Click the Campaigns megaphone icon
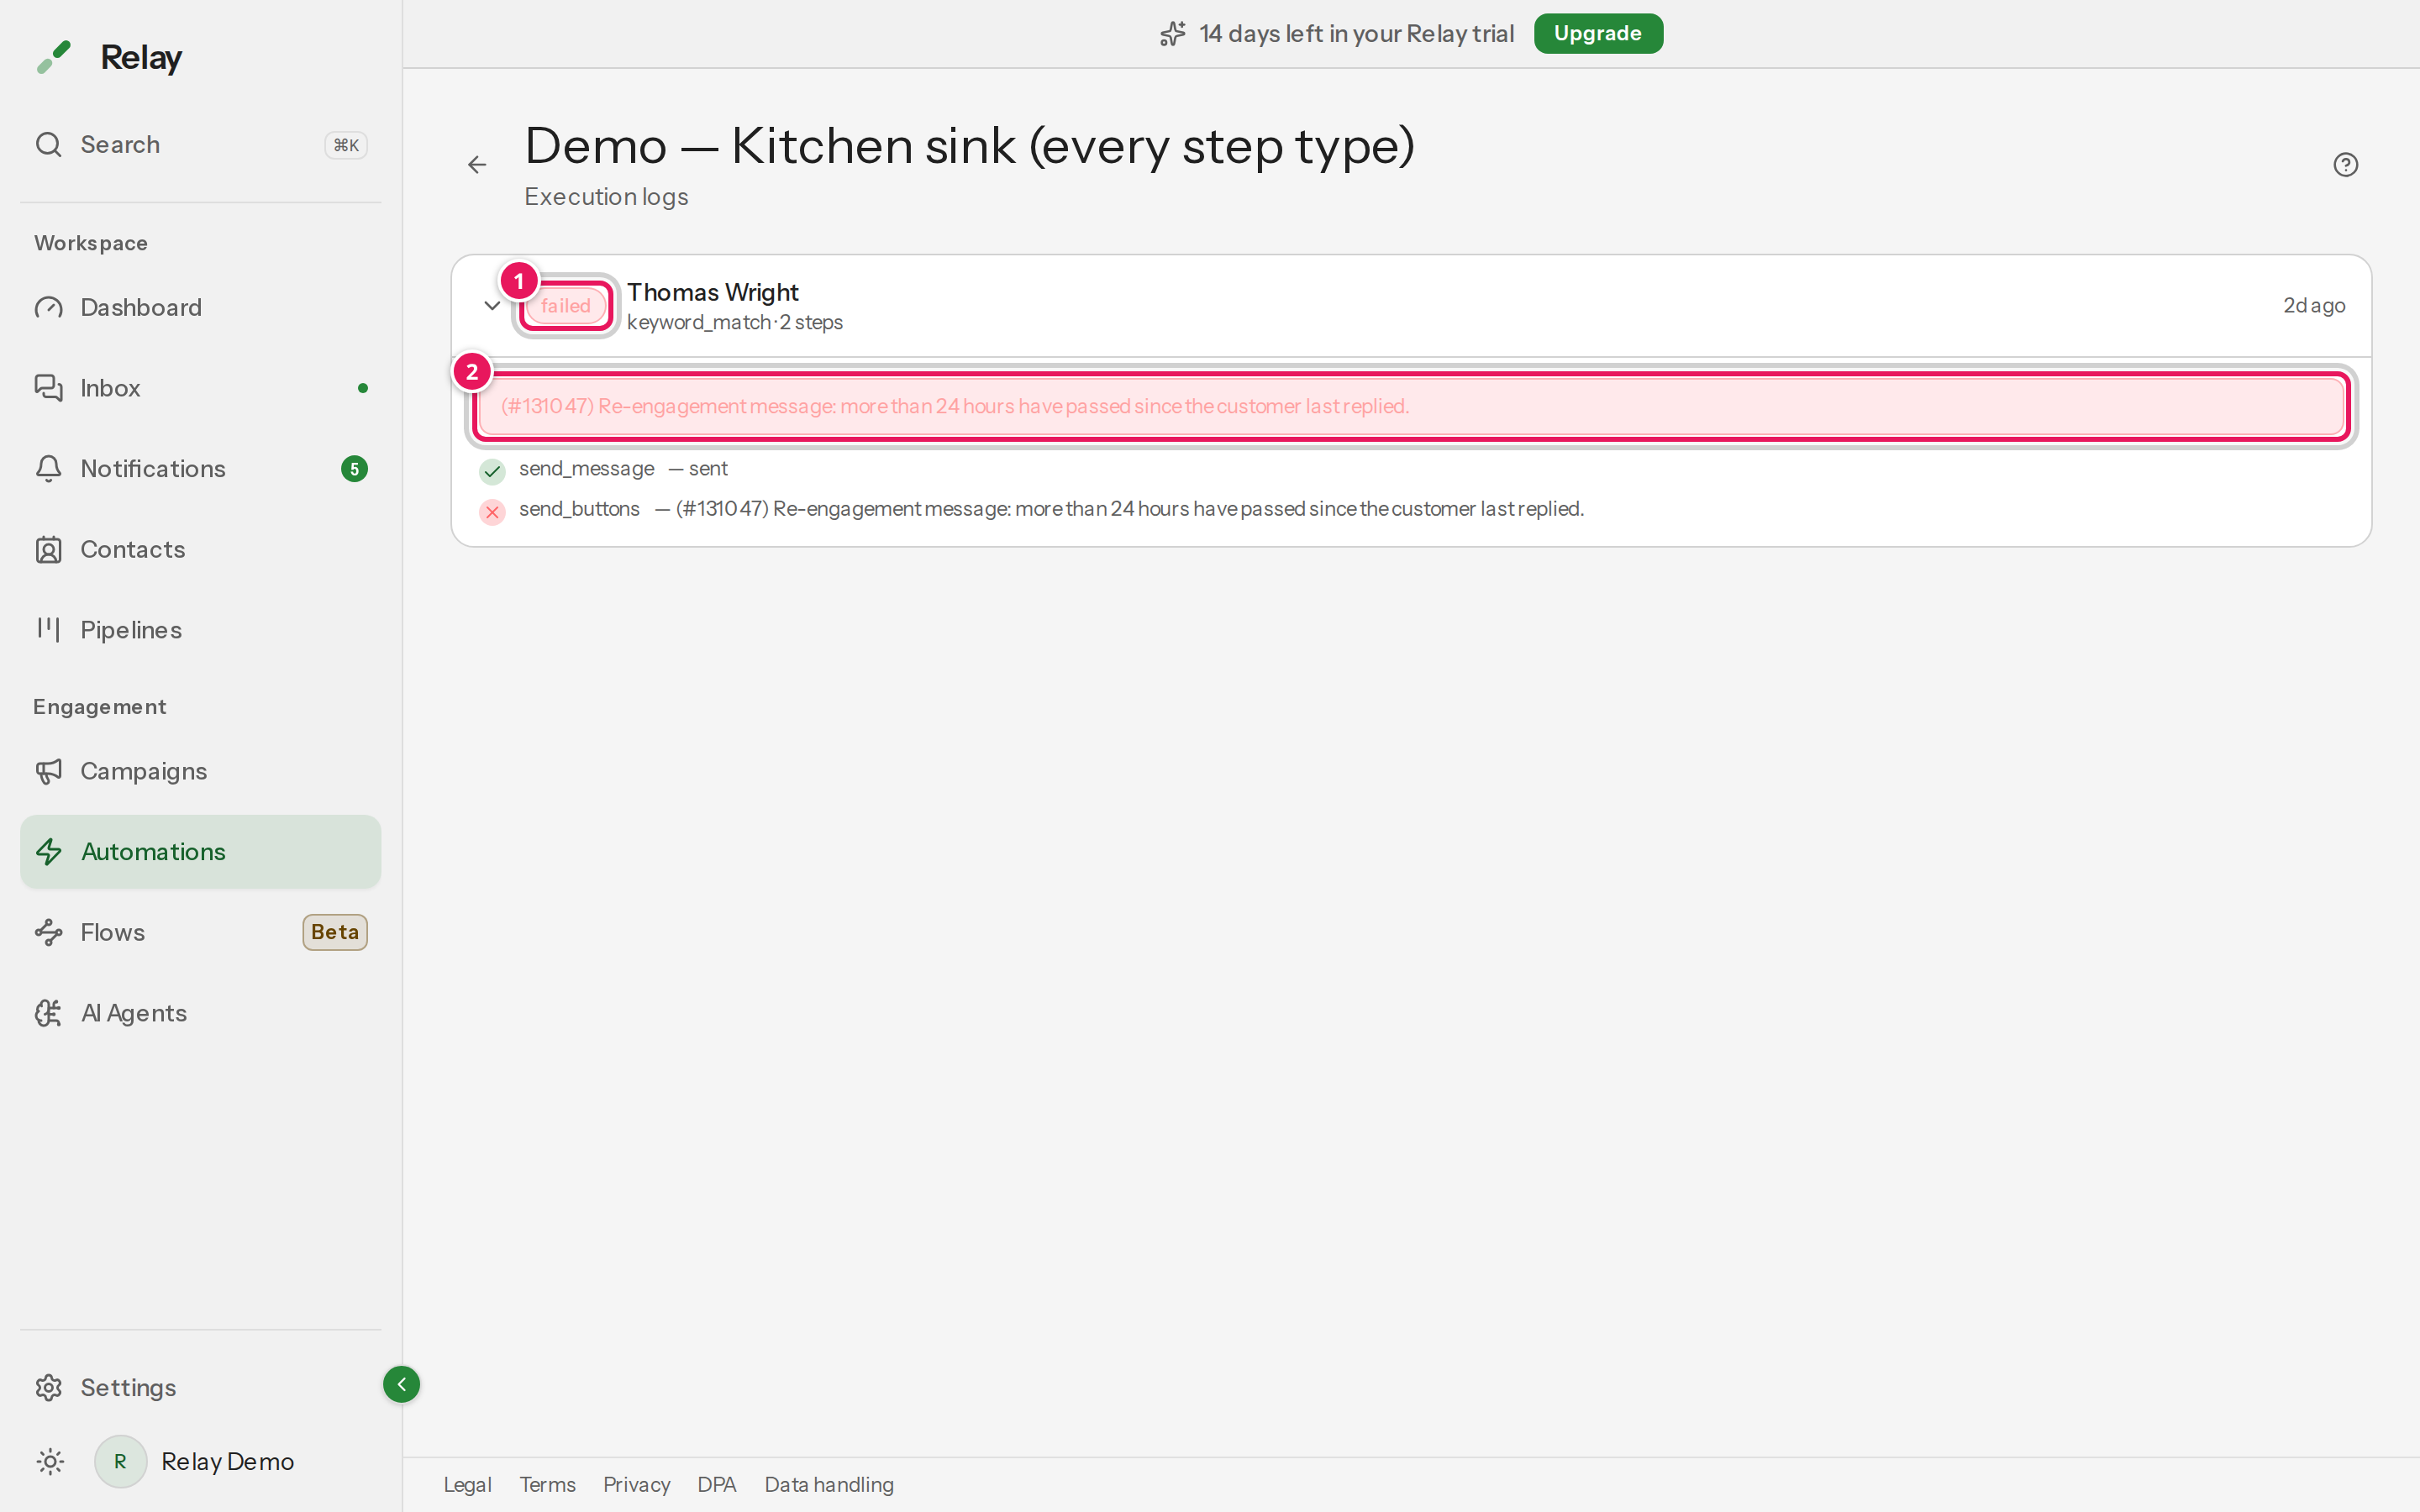Viewport: 2420px width, 1512px height. [x=48, y=771]
